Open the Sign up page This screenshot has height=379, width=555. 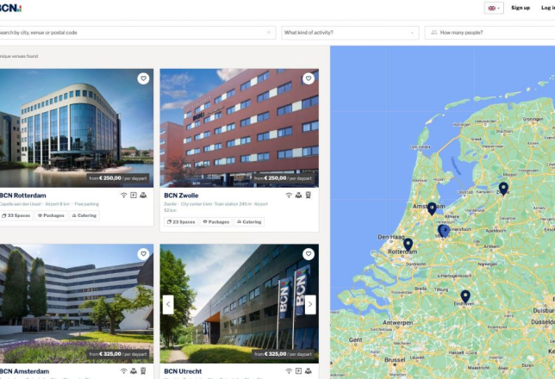pyautogui.click(x=521, y=8)
